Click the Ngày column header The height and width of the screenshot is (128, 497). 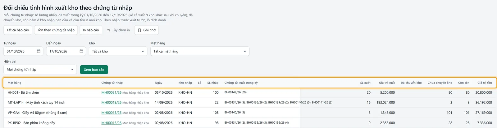(159, 83)
